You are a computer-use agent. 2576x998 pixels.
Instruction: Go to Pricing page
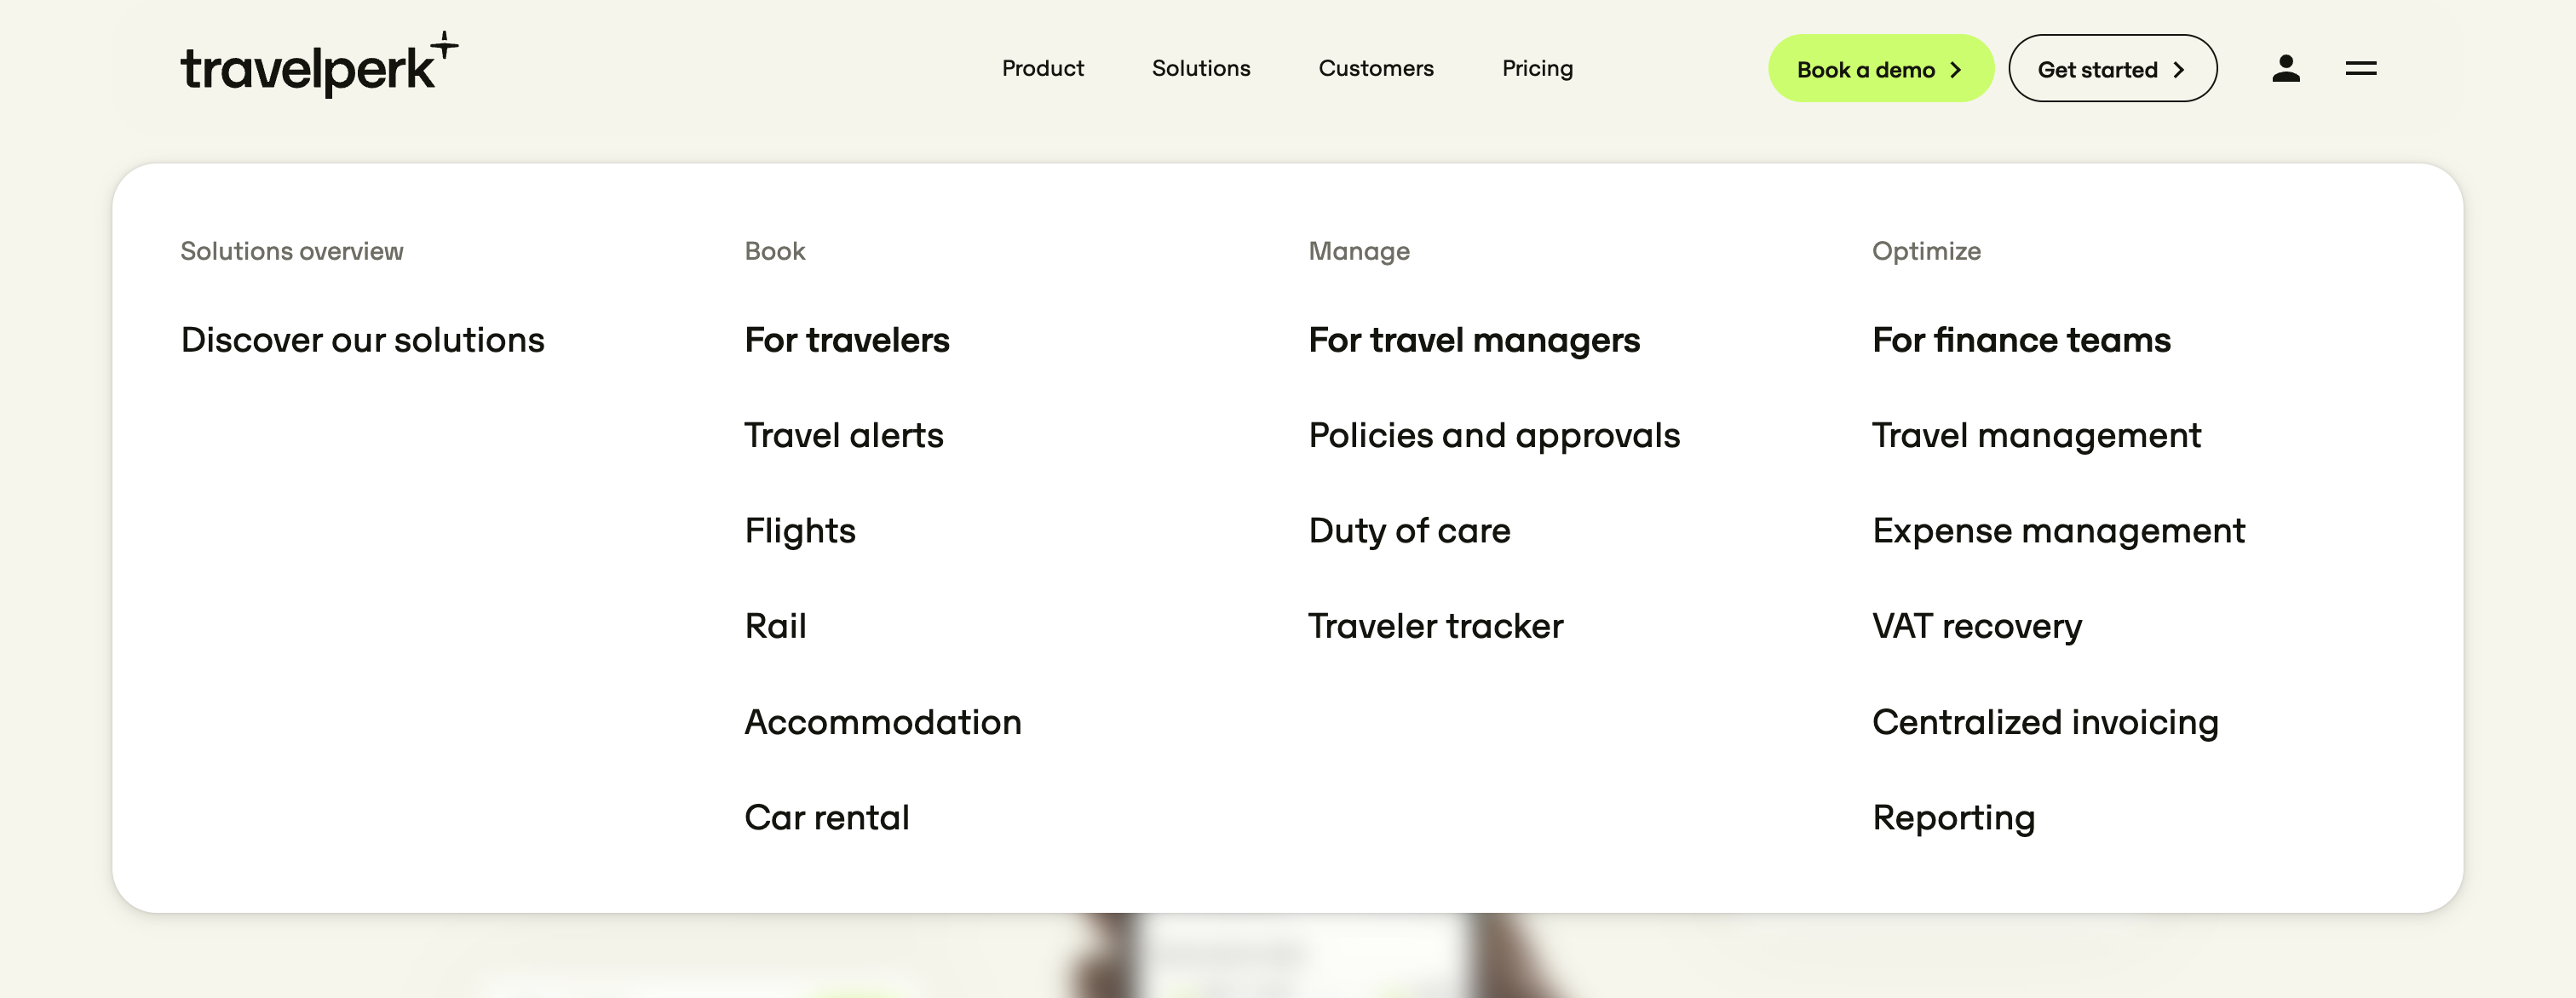tap(1536, 68)
